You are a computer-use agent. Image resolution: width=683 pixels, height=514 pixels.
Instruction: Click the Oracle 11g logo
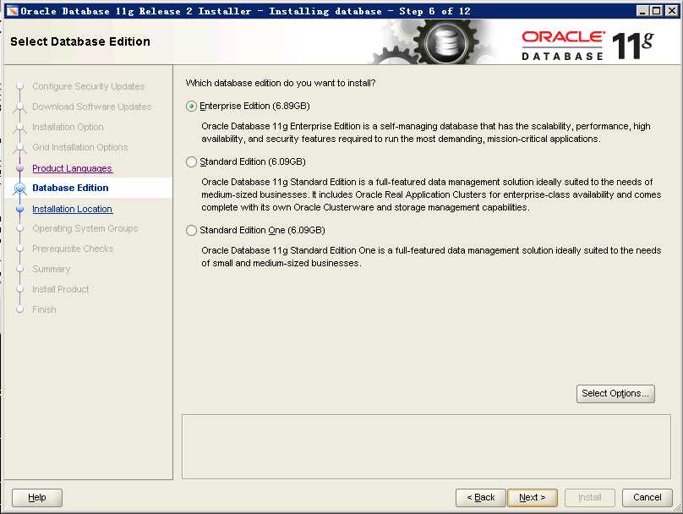tap(587, 46)
